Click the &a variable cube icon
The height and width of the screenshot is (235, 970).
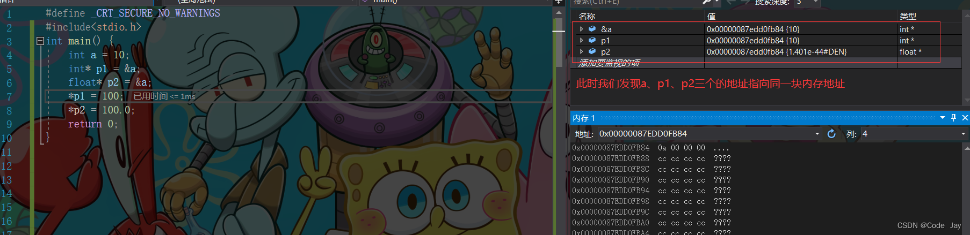pos(592,29)
